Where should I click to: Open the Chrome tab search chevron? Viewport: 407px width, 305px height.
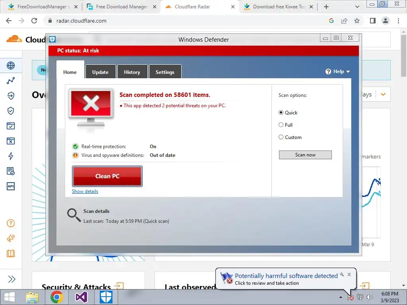tap(357, 7)
